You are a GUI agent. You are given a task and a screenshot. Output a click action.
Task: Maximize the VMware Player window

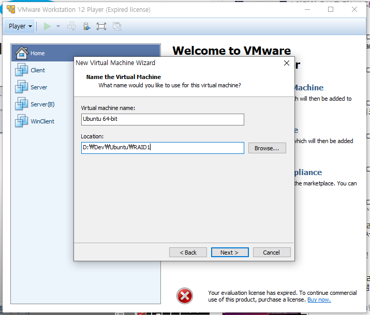pos(331,9)
